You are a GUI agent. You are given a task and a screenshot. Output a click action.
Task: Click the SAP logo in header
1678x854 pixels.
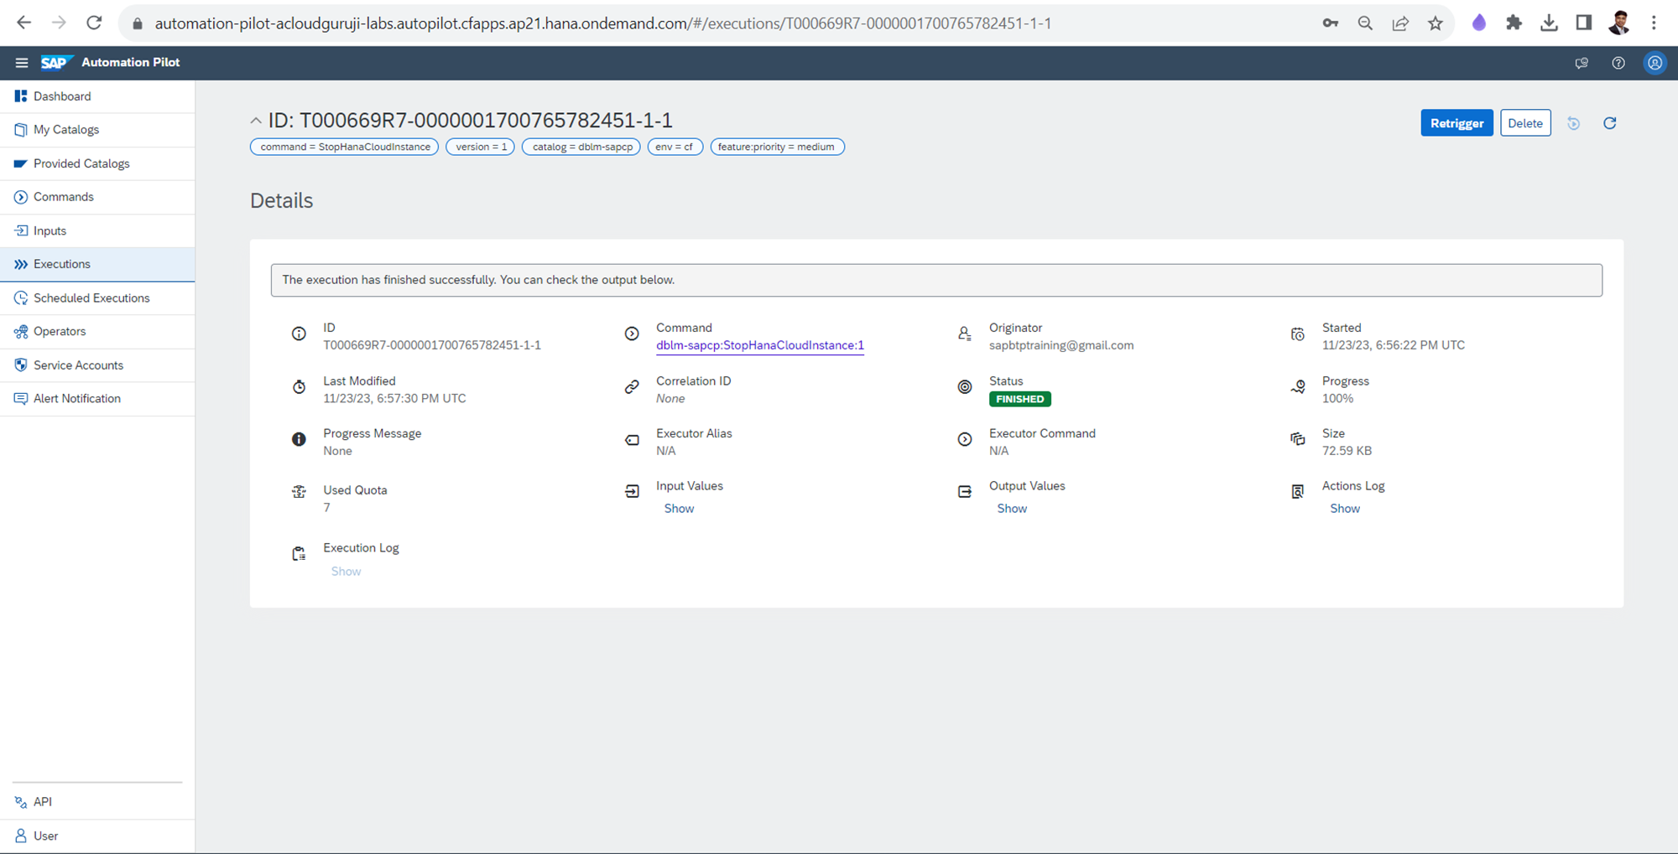pos(55,63)
